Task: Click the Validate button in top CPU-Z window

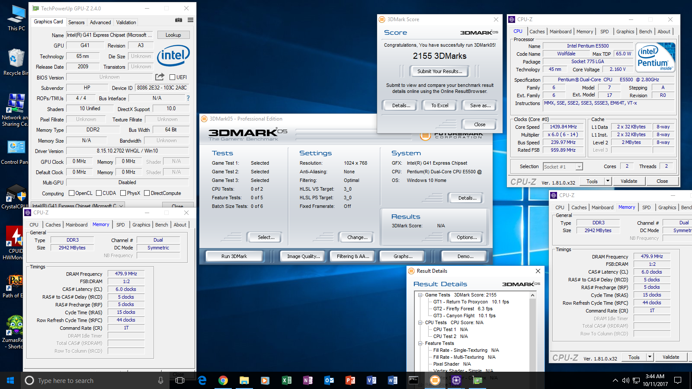Action: click(629, 181)
